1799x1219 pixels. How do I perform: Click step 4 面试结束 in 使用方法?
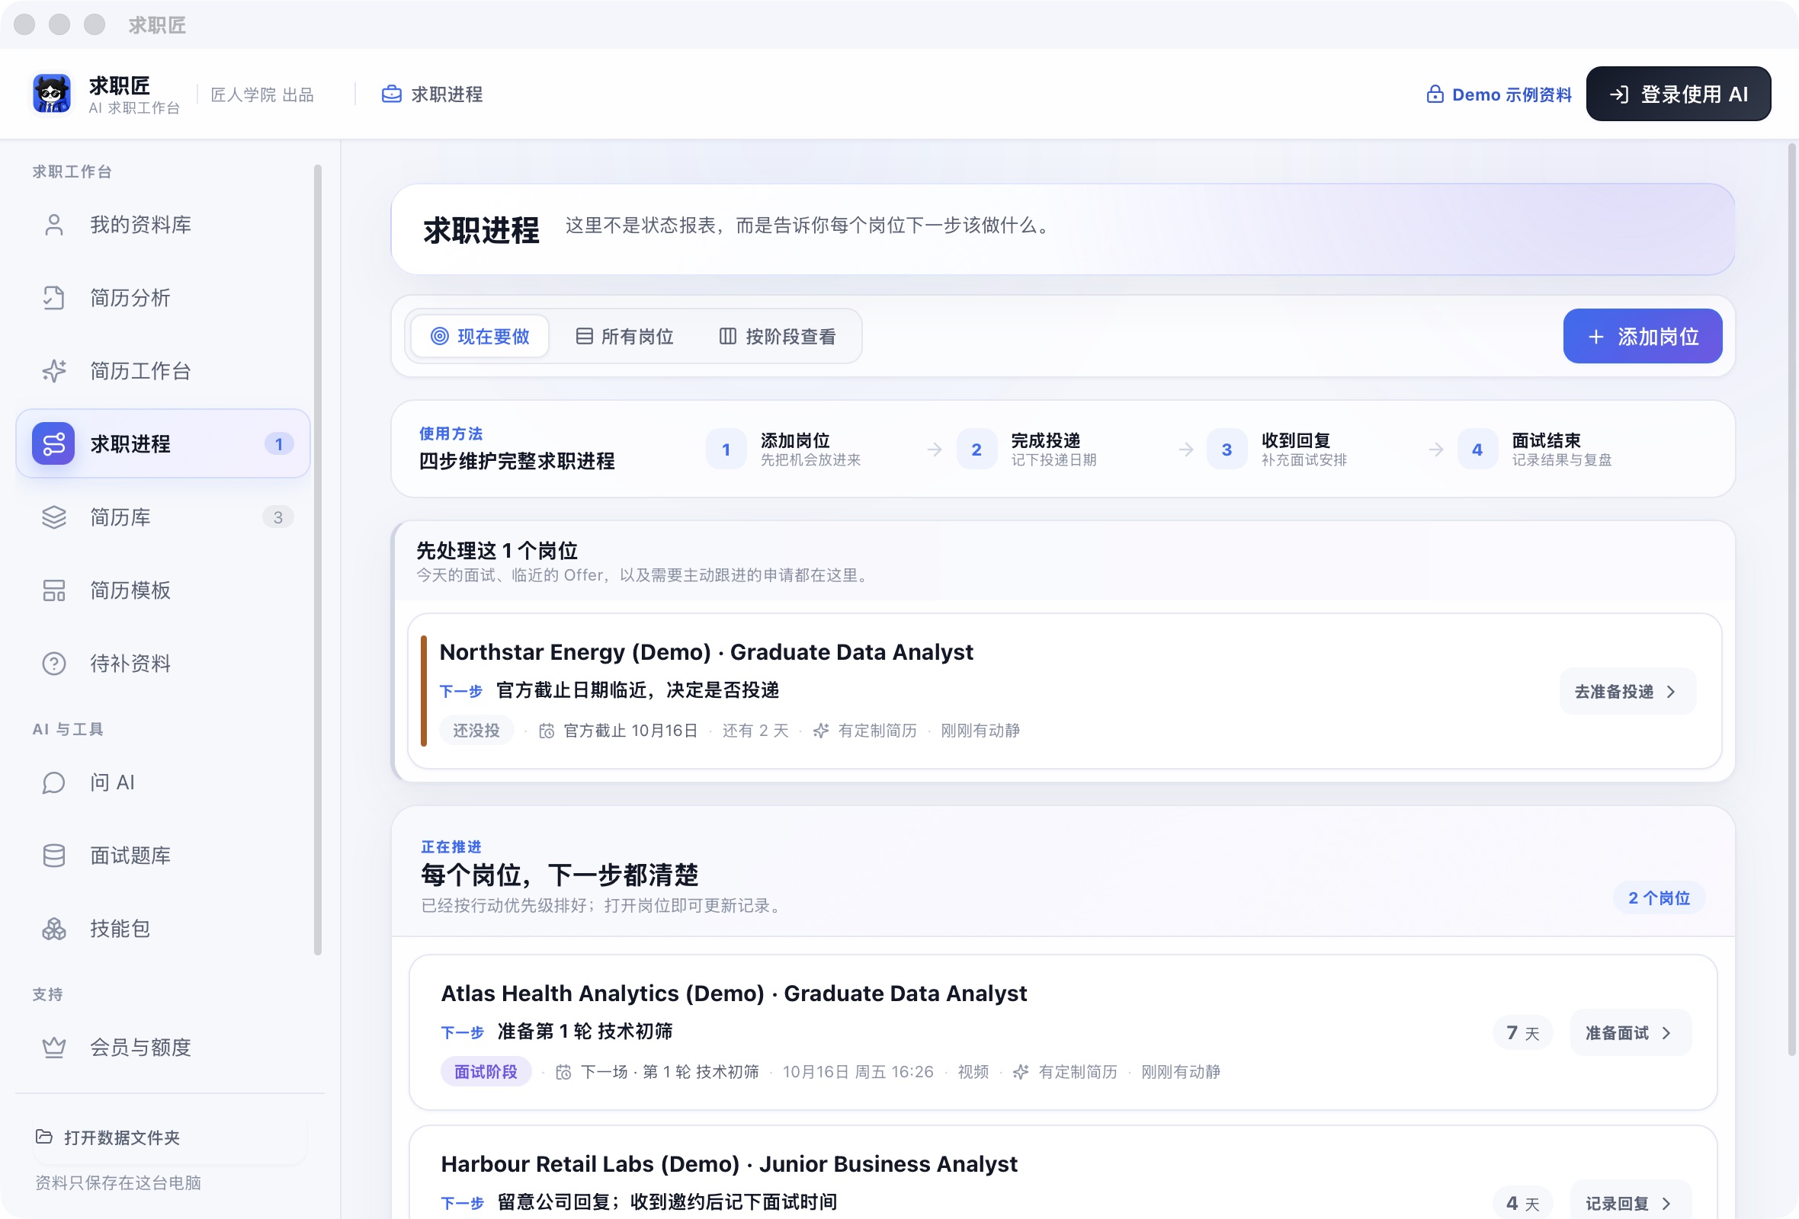pyautogui.click(x=1535, y=450)
